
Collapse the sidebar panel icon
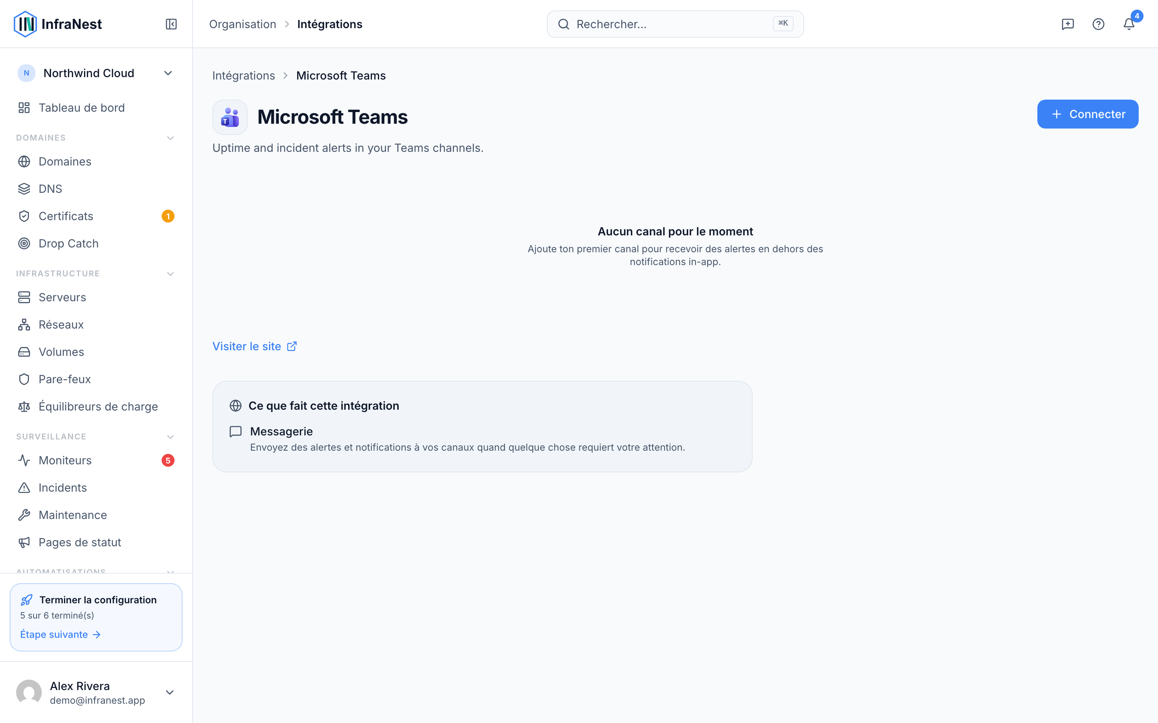[171, 24]
